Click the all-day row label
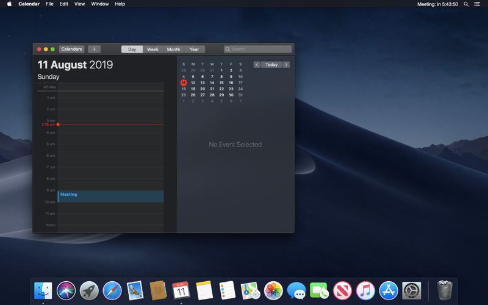 (x=49, y=87)
